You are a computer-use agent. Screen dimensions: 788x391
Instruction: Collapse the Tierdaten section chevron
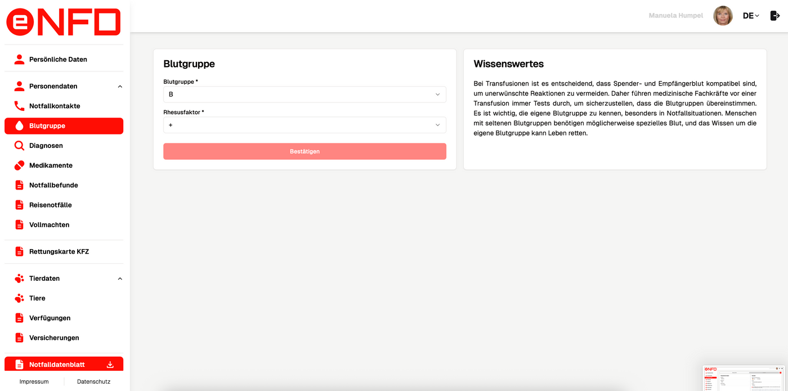[120, 278]
